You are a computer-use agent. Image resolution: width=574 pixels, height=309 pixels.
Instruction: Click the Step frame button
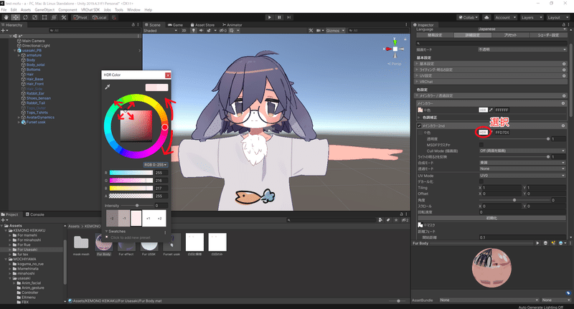[289, 17]
